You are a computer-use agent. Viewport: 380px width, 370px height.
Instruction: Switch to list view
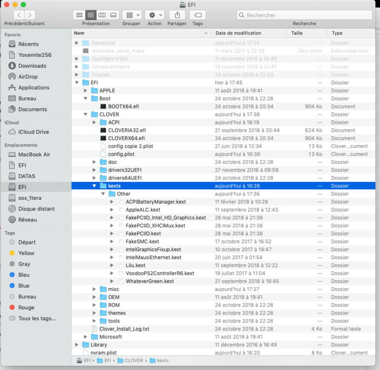[x=91, y=15]
